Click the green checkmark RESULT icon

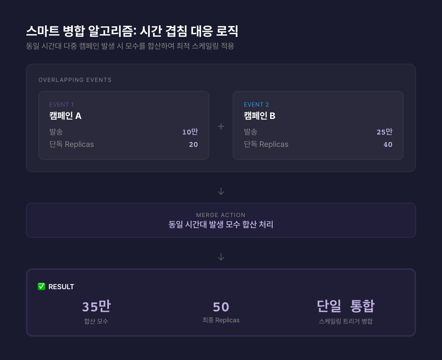tap(41, 287)
